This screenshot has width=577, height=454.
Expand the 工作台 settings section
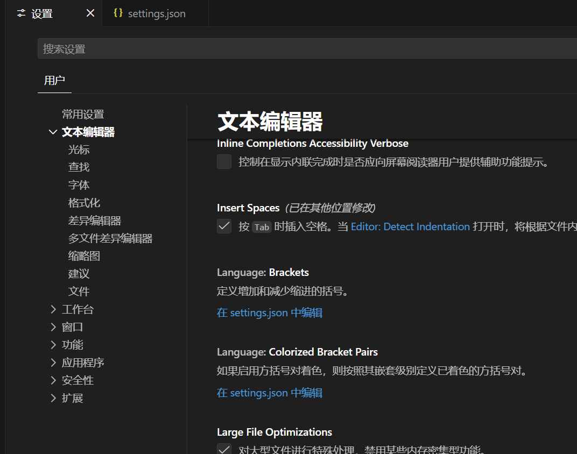tap(76, 309)
